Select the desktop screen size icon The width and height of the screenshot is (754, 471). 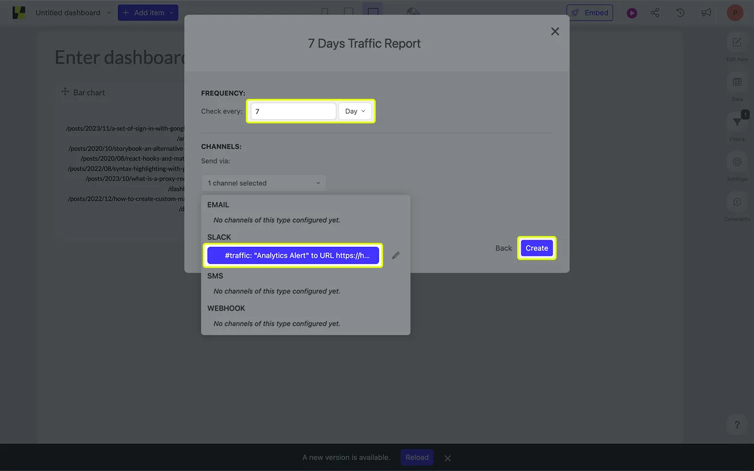point(373,12)
